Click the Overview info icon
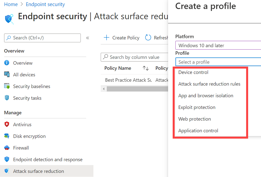This screenshot has width=261, height=177. [7, 63]
